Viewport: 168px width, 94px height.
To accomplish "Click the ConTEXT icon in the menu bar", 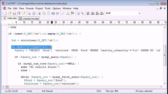I will click(x=5, y=8).
